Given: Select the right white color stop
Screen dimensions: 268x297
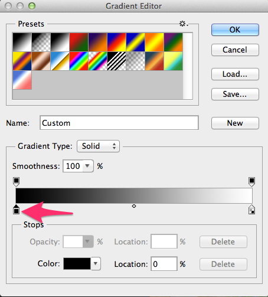Looking at the screenshot, I should point(251,210).
